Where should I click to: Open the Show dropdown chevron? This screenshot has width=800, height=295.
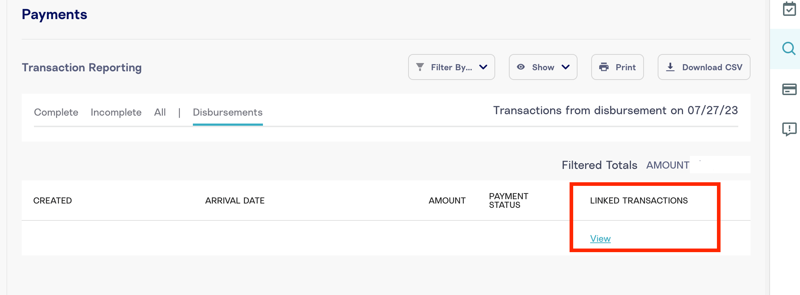point(566,67)
